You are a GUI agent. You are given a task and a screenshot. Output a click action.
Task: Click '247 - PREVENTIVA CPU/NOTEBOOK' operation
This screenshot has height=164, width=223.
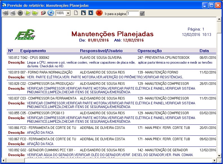tap(164, 58)
